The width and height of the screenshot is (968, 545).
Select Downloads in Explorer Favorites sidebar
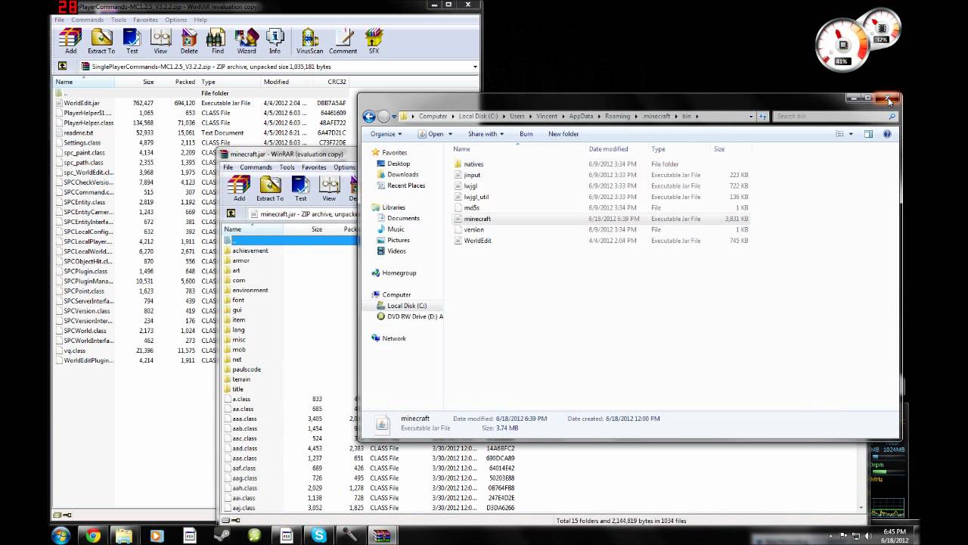tap(403, 174)
